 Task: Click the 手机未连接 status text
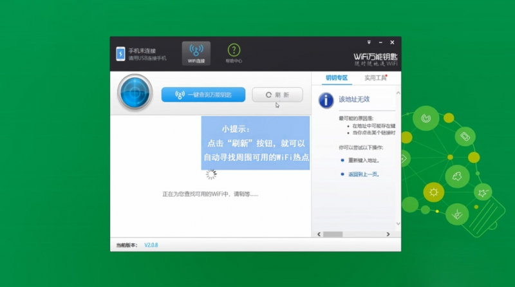(x=142, y=51)
